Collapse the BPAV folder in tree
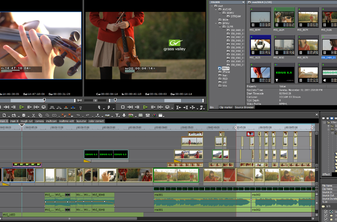 click(216, 23)
